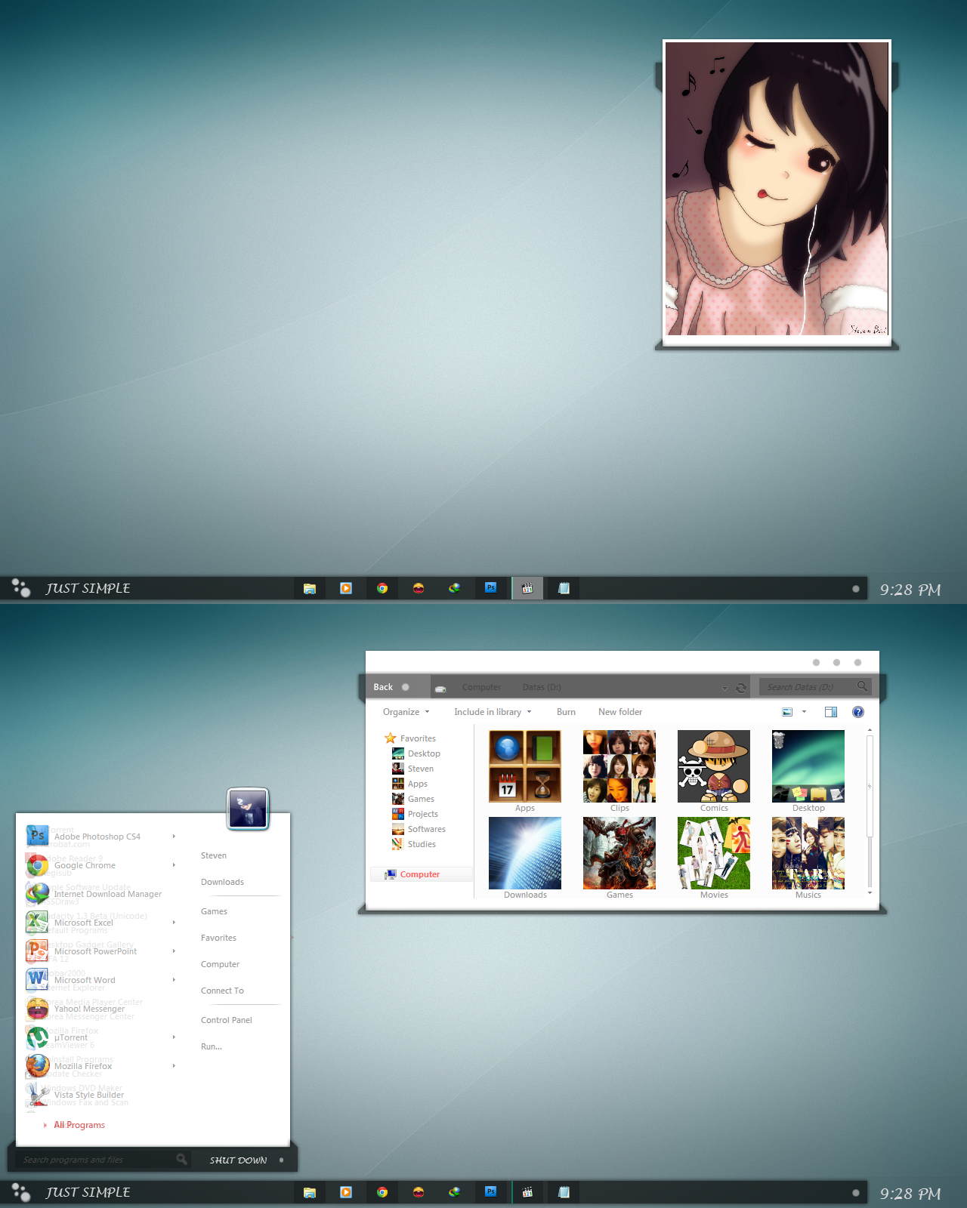Launch µTorrent from the Start menu
This screenshot has width=967, height=1208.
[x=71, y=1037]
